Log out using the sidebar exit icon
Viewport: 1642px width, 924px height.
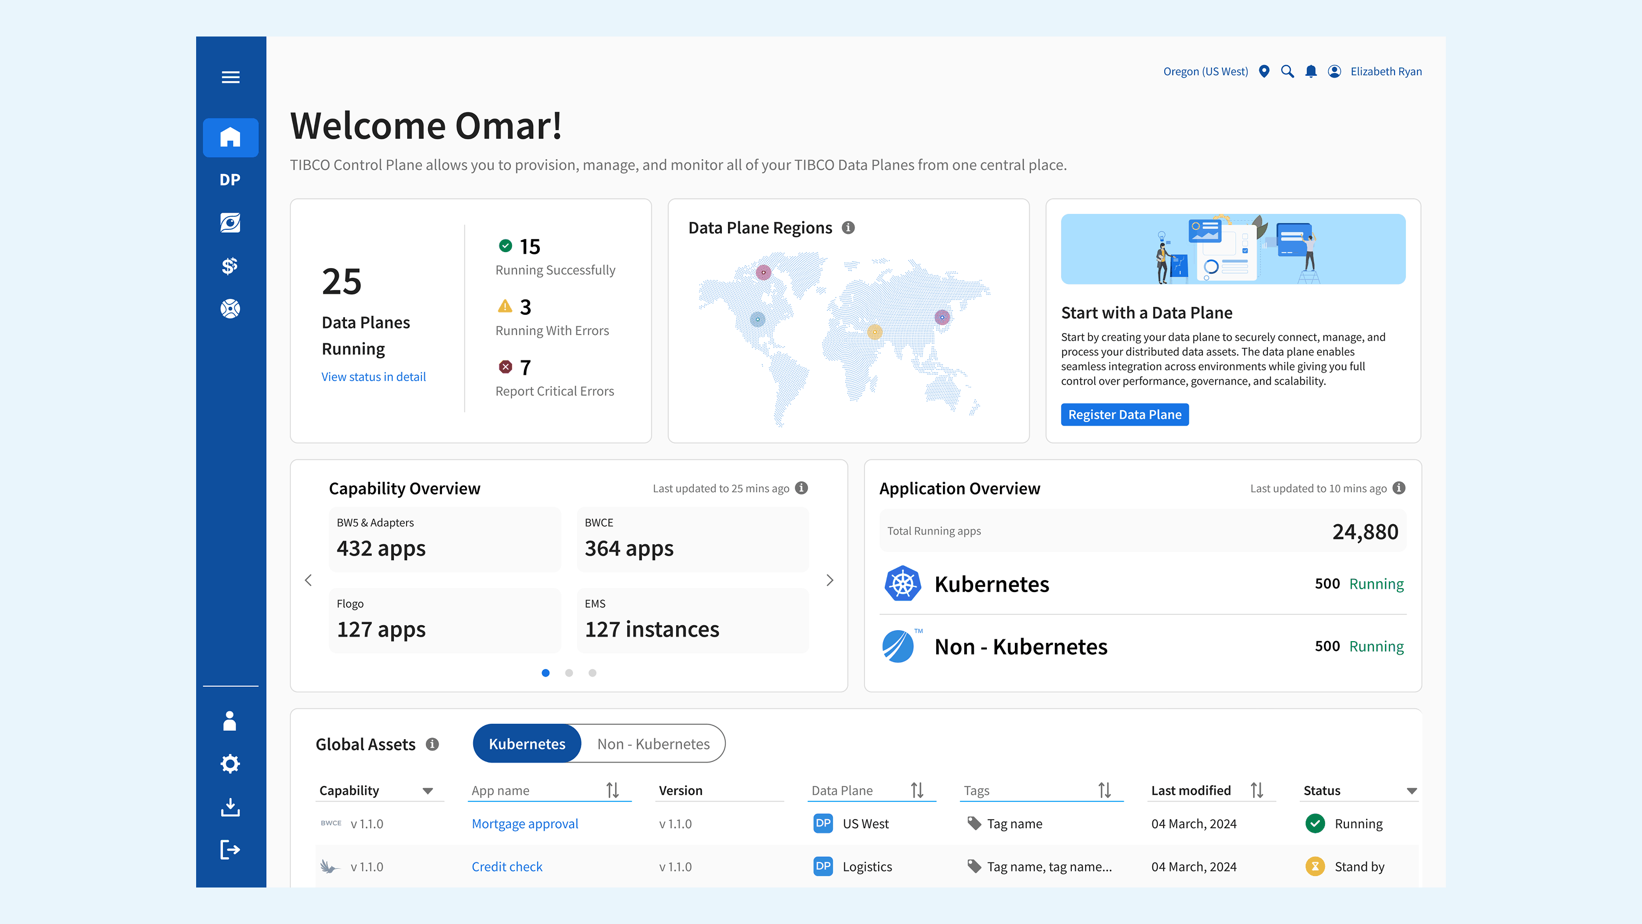click(230, 849)
